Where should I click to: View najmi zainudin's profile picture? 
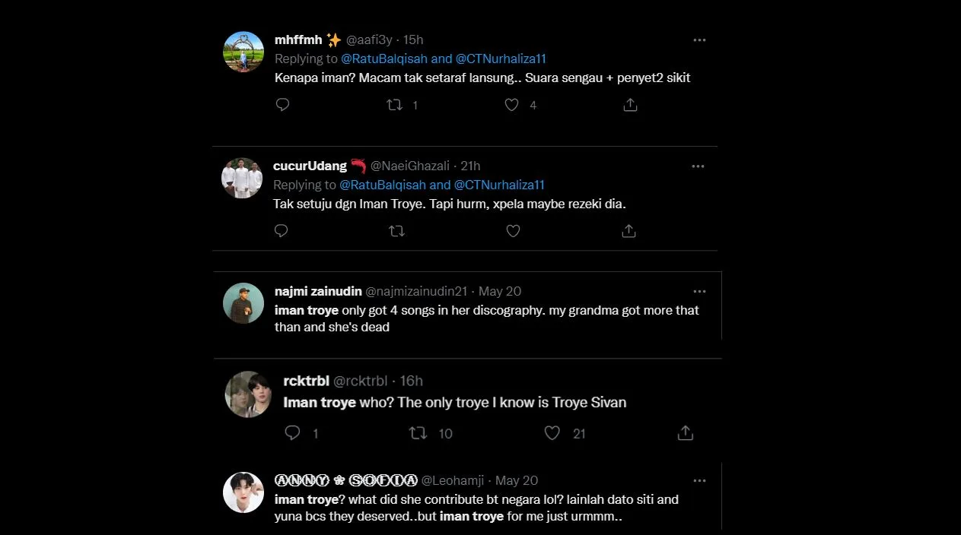[x=243, y=304]
